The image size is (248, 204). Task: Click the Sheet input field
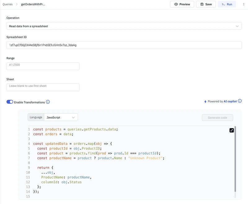pyautogui.click(x=43, y=87)
